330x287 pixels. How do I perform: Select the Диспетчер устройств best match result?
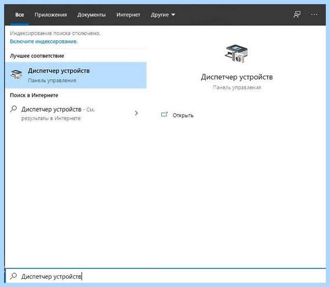[x=76, y=75]
